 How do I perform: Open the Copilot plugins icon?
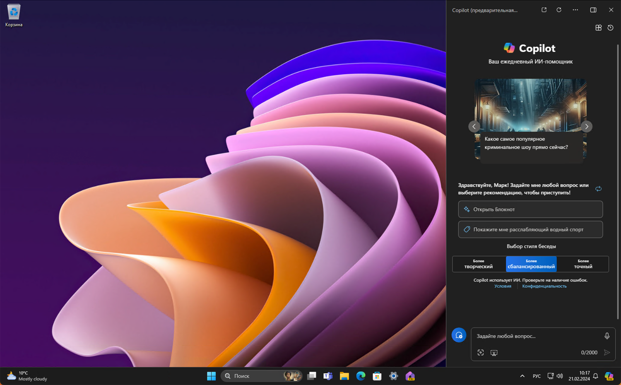(x=598, y=28)
